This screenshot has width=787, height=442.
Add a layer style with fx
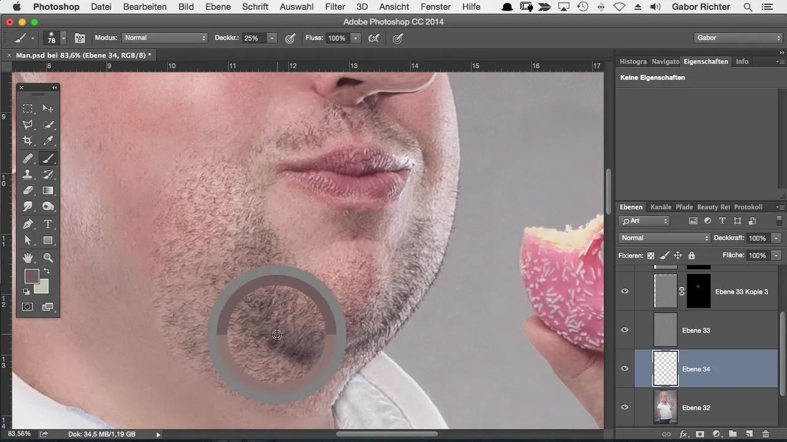683,434
